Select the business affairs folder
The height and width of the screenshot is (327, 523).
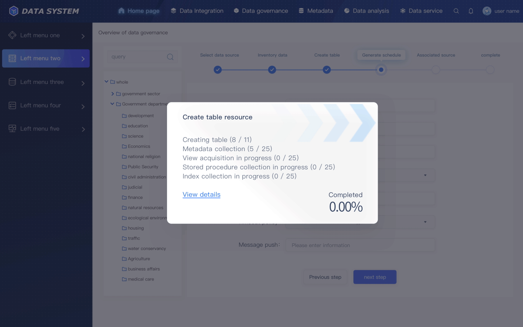coord(141,269)
